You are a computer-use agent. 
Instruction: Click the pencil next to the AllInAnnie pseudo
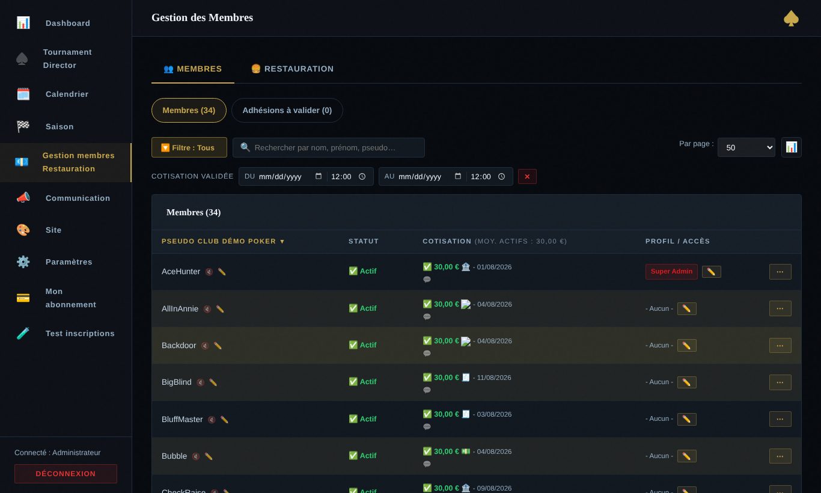pos(220,309)
